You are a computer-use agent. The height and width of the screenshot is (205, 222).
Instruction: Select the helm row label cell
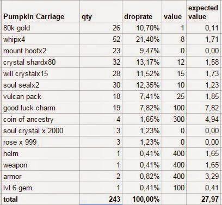[41, 153]
